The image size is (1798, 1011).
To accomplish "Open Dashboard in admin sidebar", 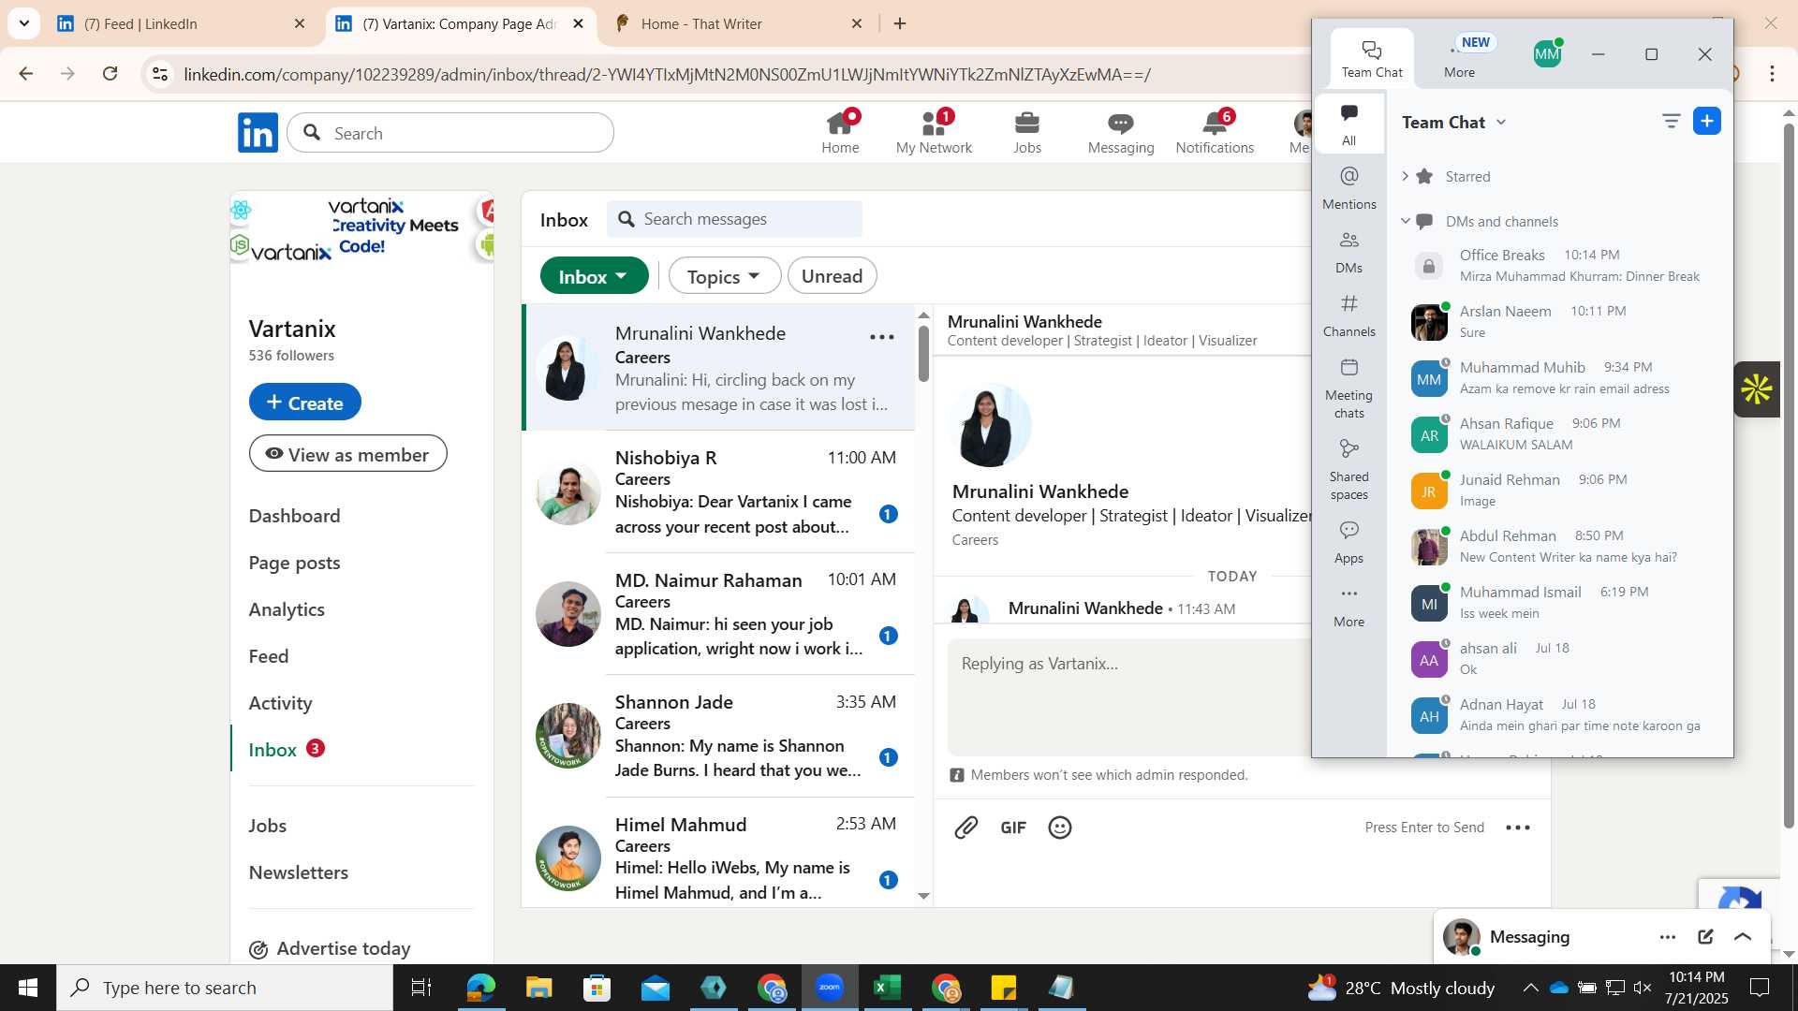I will coord(294,516).
